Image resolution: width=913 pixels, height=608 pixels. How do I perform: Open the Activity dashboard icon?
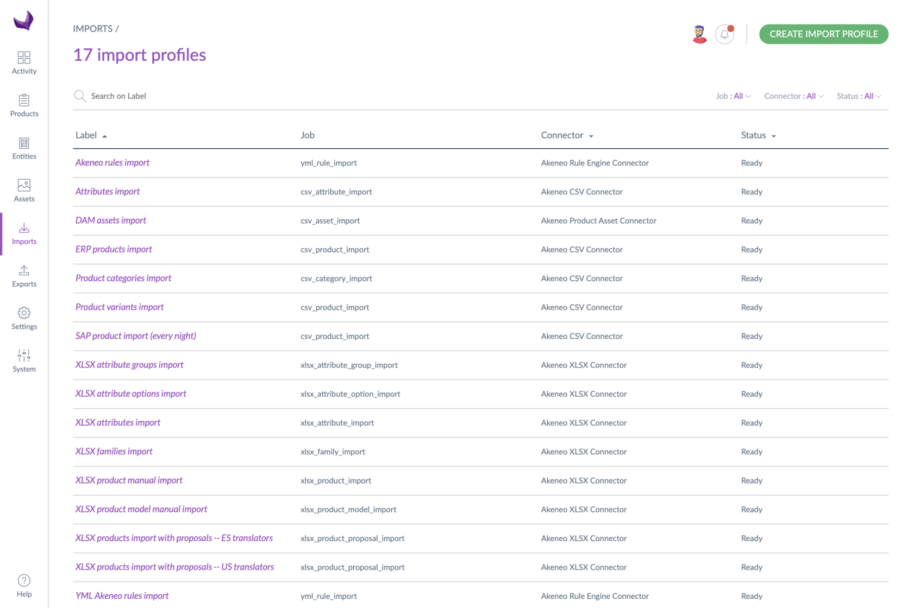click(24, 58)
